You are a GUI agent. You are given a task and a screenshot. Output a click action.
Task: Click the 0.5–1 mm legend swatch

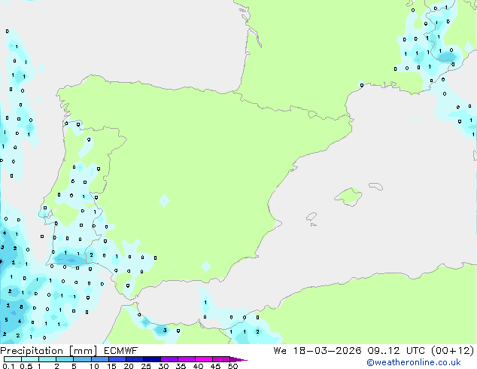pyautogui.click(x=30, y=359)
